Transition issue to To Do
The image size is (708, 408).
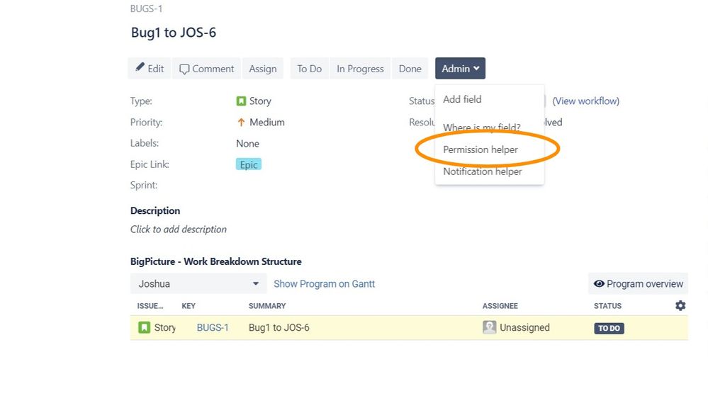click(x=309, y=69)
